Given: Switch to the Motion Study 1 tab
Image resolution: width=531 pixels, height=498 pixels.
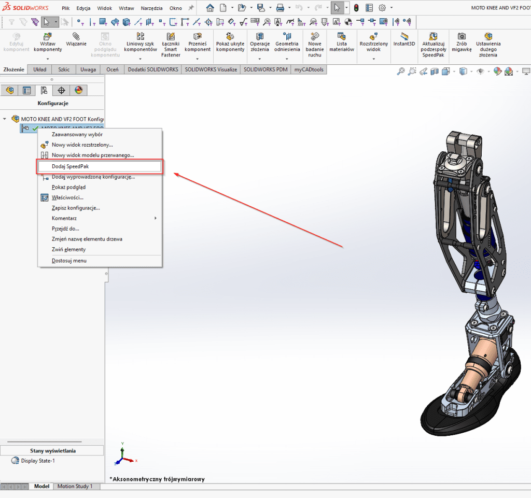Looking at the screenshot, I should (x=77, y=486).
